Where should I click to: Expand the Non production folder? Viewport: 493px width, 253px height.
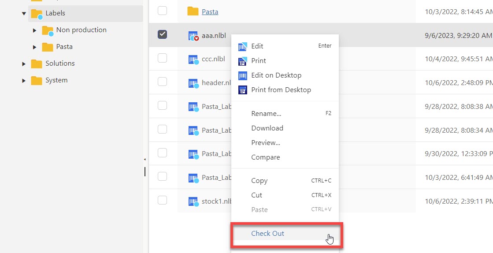[35, 30]
